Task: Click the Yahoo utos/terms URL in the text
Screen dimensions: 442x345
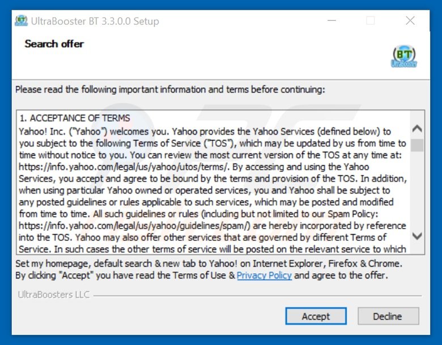Action: [123, 167]
